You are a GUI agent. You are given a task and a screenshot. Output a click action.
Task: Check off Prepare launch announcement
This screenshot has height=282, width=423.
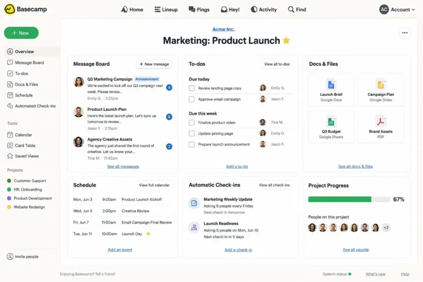pos(192,145)
